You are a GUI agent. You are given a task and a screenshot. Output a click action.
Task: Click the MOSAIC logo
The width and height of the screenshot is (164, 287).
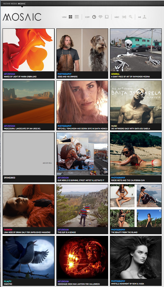click(22, 17)
